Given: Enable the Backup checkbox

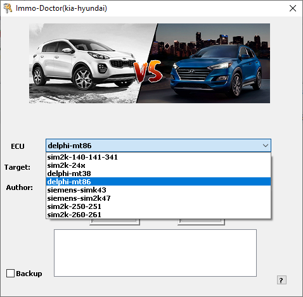Looking at the screenshot, I should [10, 273].
